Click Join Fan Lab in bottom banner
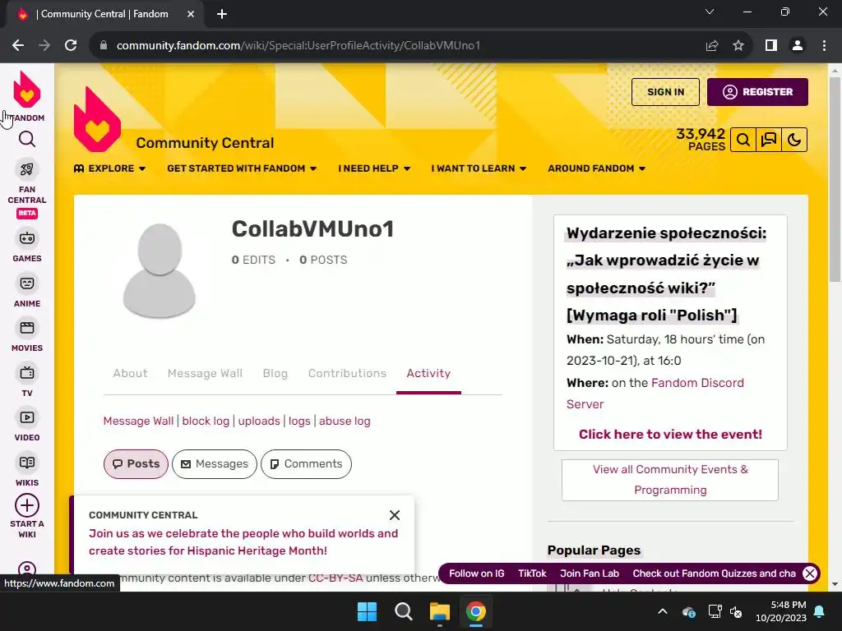Viewport: 842px width, 631px height. 590,573
